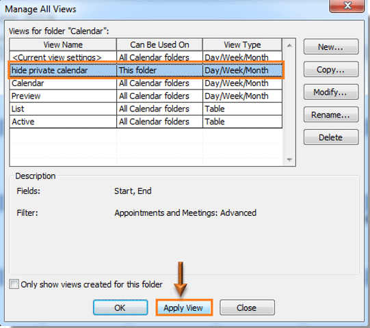Click the Apply View button
This screenshot has height=328, width=370.
[184, 307]
